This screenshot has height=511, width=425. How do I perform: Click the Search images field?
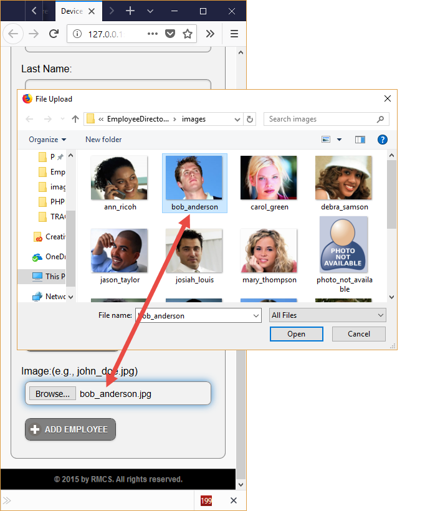(321, 119)
